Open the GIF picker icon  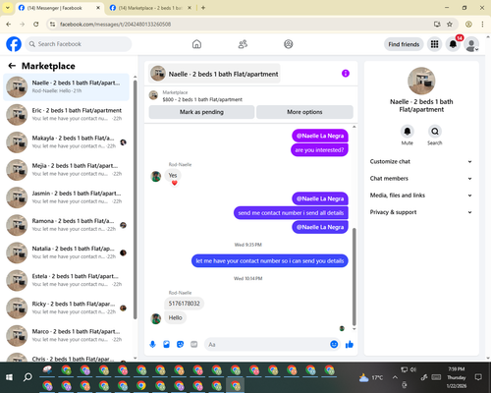pos(194,344)
